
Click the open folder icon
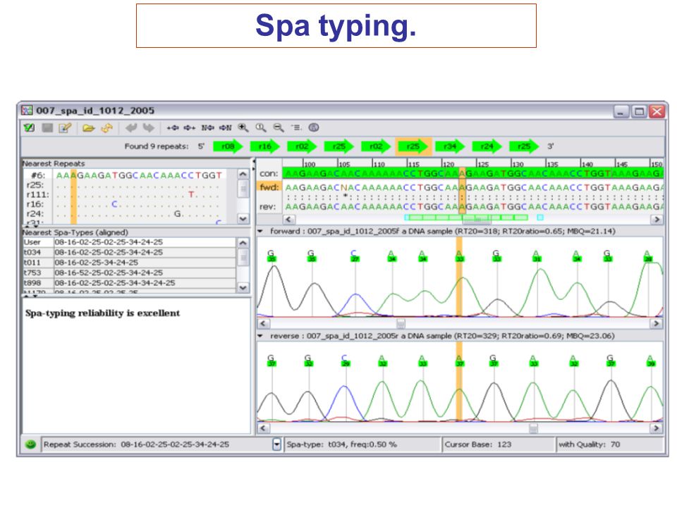coord(89,127)
